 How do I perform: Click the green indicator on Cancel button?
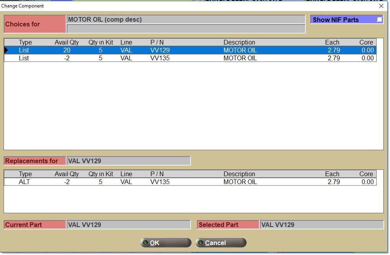click(x=201, y=243)
